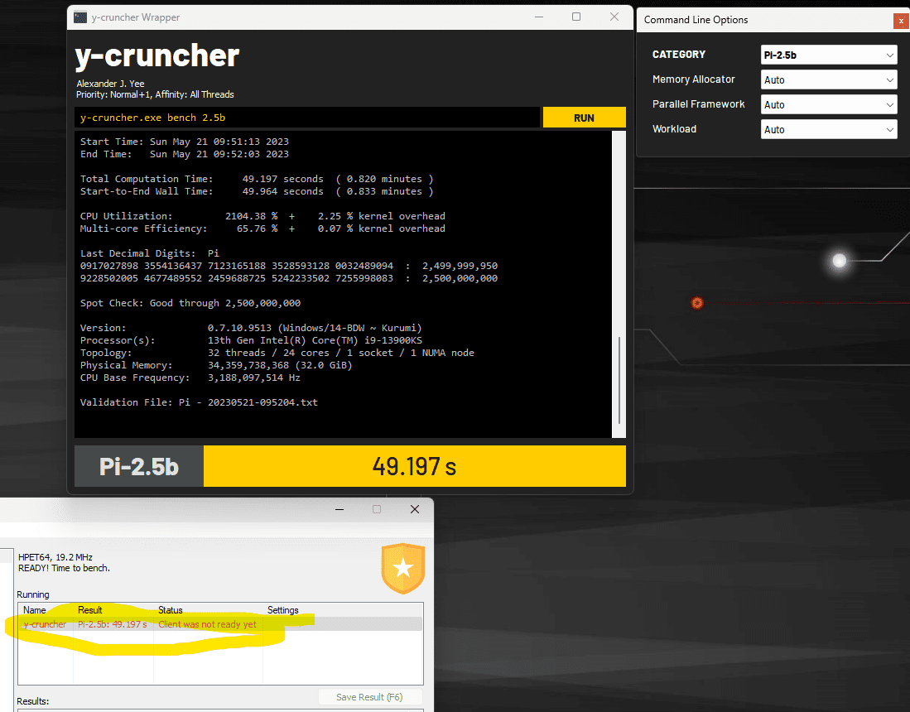This screenshot has width=910, height=712.
Task: Click the y-cruncher Wrapper title bar icon
Action: click(x=80, y=17)
